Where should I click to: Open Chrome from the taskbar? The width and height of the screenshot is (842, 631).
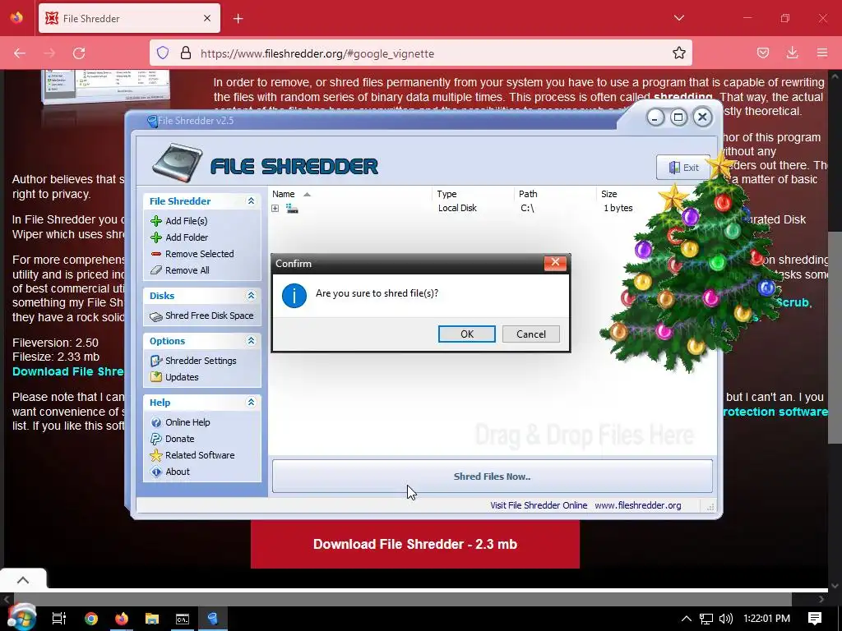click(91, 619)
